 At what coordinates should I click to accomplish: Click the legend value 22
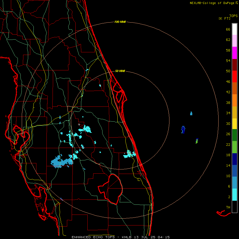point(228,144)
